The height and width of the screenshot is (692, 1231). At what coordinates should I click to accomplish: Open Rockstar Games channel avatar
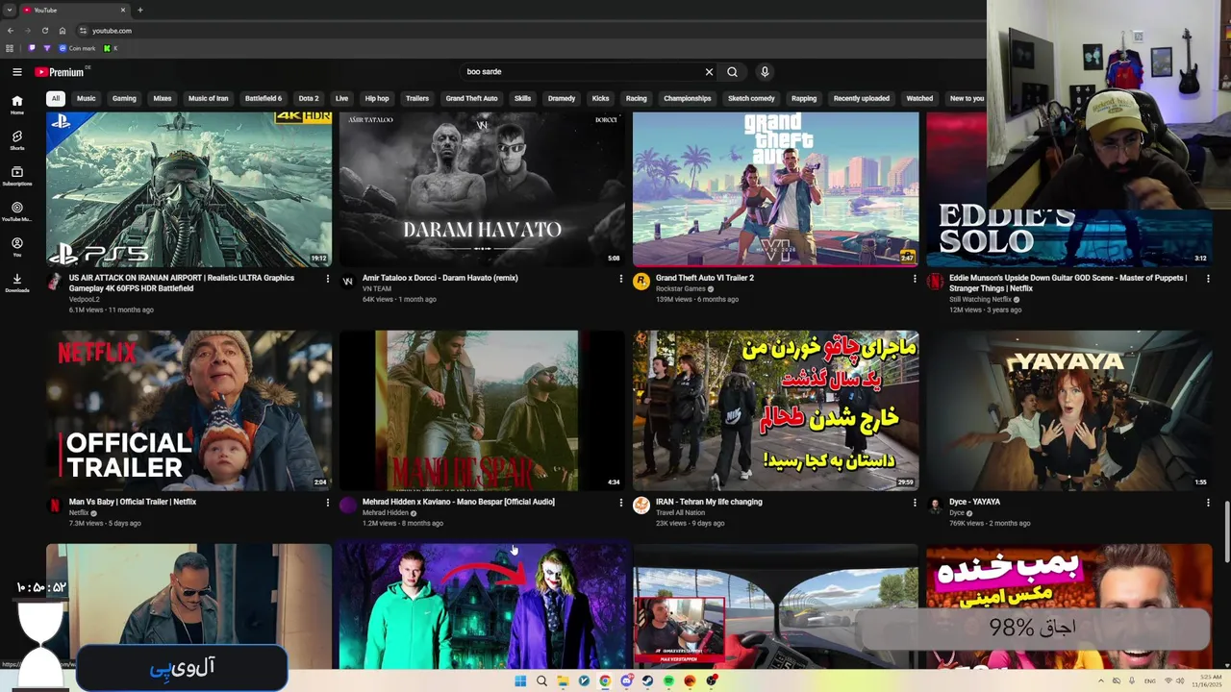pyautogui.click(x=641, y=281)
